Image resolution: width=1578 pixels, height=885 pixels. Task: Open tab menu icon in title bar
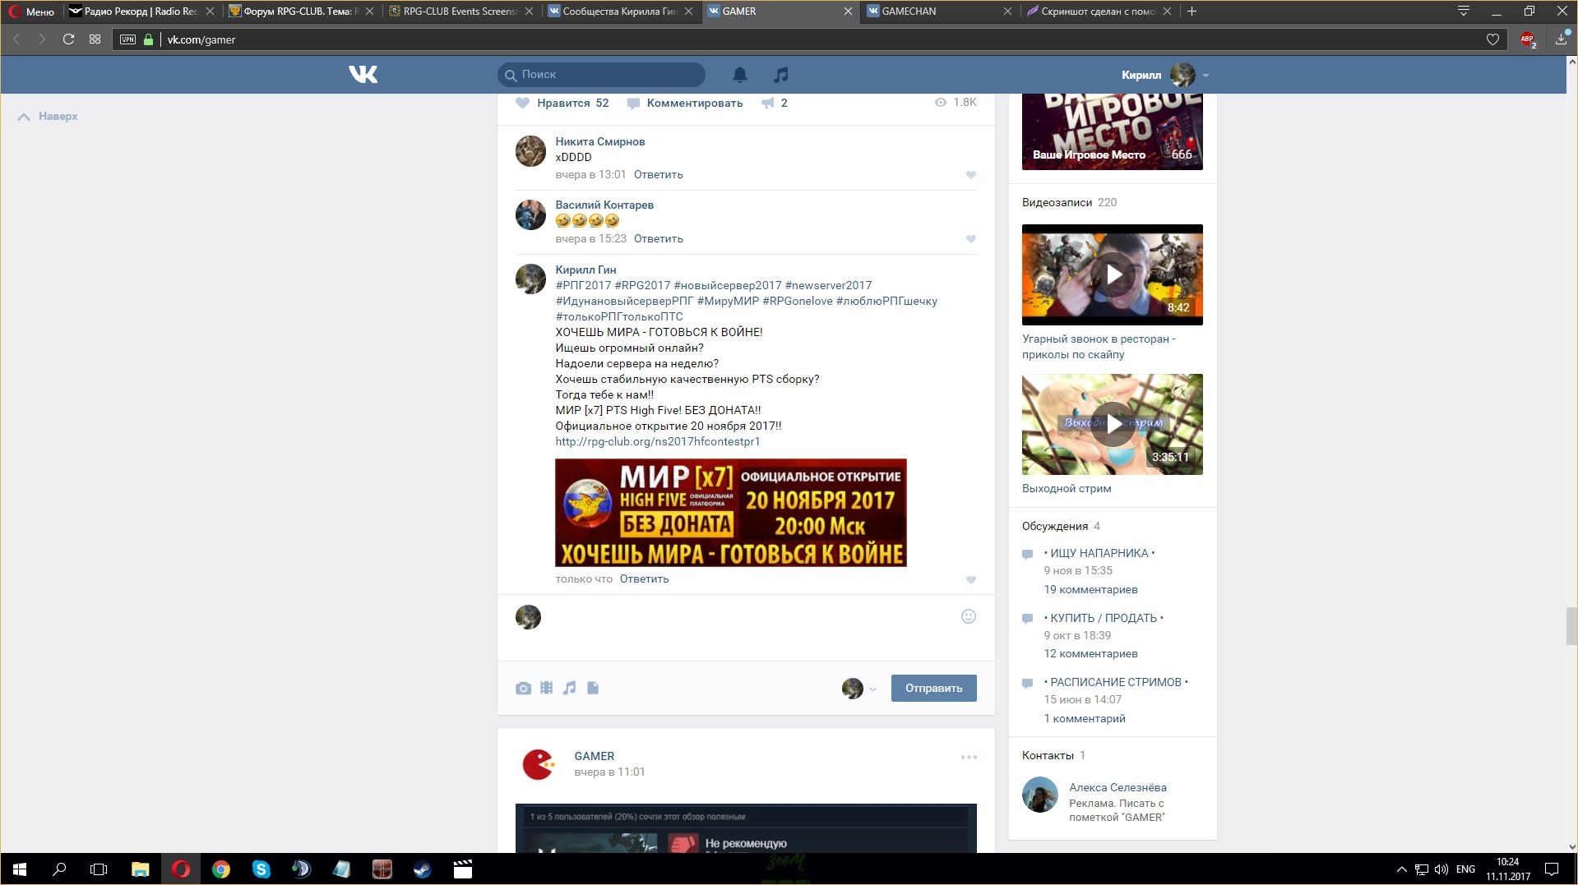click(1464, 12)
